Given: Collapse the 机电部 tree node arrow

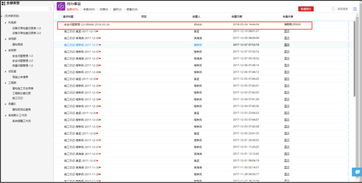Looking at the screenshot, I should (6, 23).
